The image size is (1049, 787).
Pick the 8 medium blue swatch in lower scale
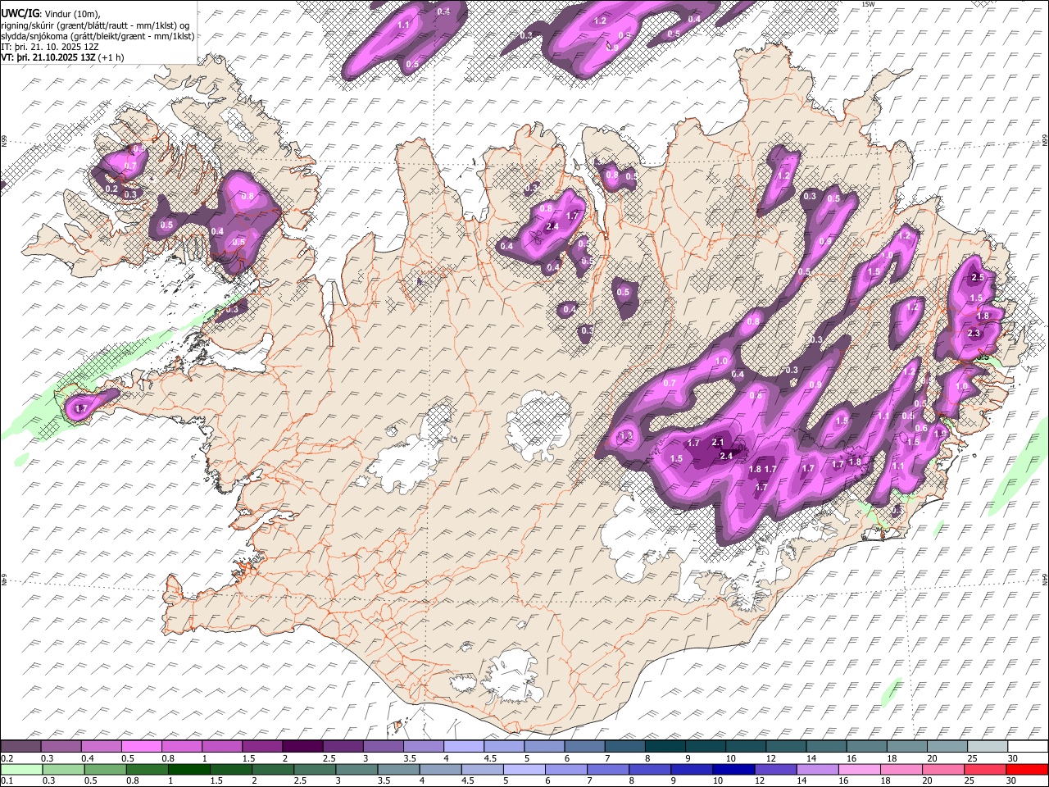coord(650,770)
